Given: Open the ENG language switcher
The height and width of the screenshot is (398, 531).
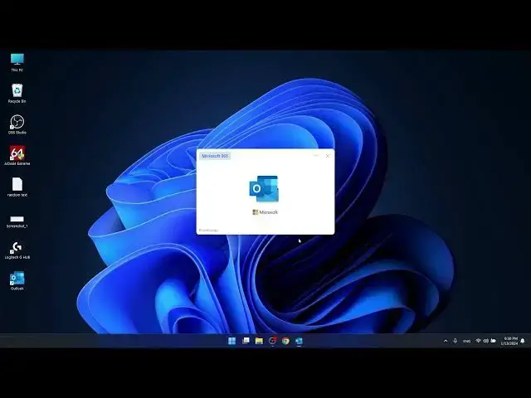Looking at the screenshot, I should coord(466,341).
